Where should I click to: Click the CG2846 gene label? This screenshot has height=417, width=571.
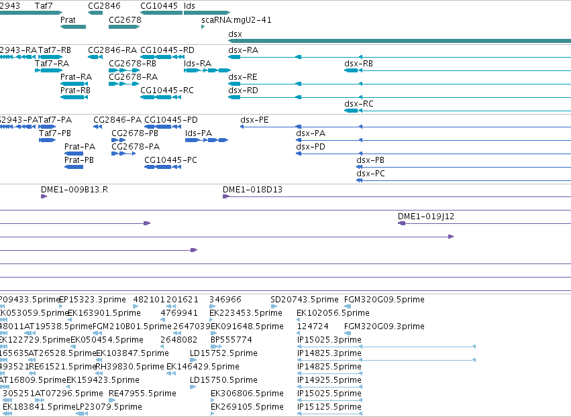pyautogui.click(x=104, y=6)
